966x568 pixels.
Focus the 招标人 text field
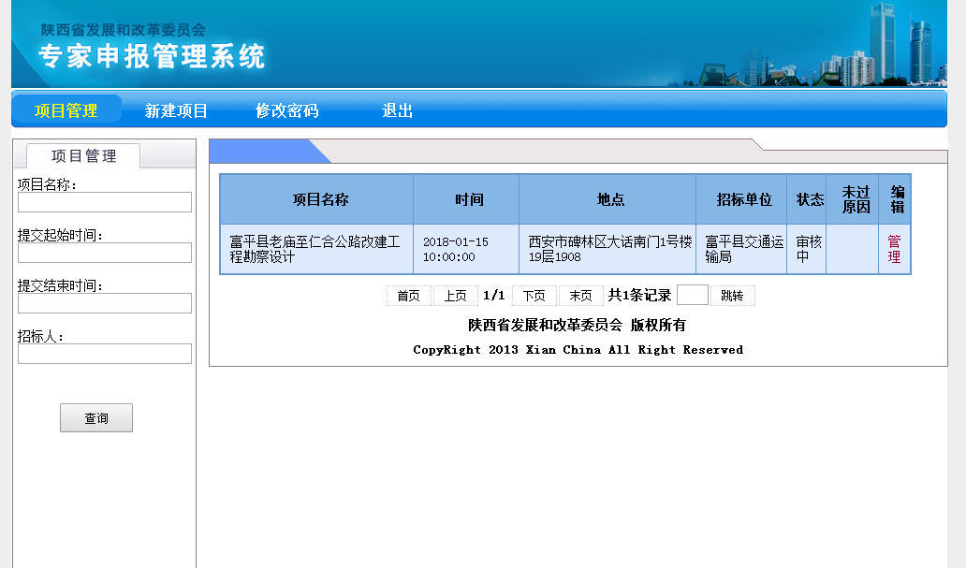click(104, 354)
